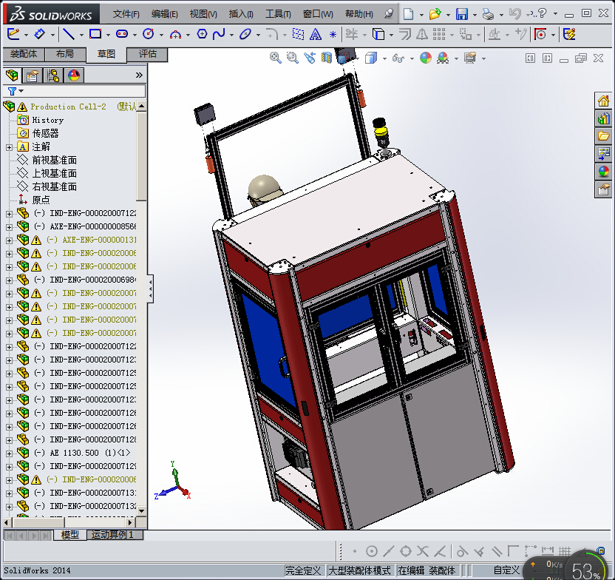Click the Edit Appearance color ball

(x=426, y=58)
